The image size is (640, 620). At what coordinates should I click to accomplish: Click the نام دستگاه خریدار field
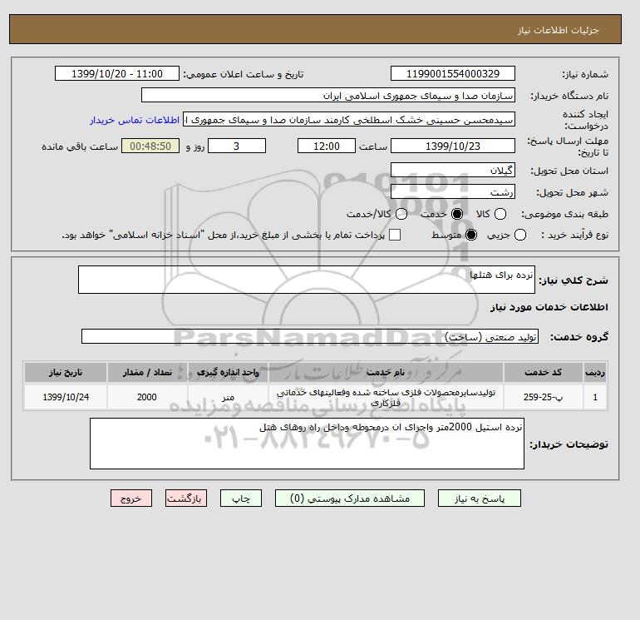coord(328,95)
